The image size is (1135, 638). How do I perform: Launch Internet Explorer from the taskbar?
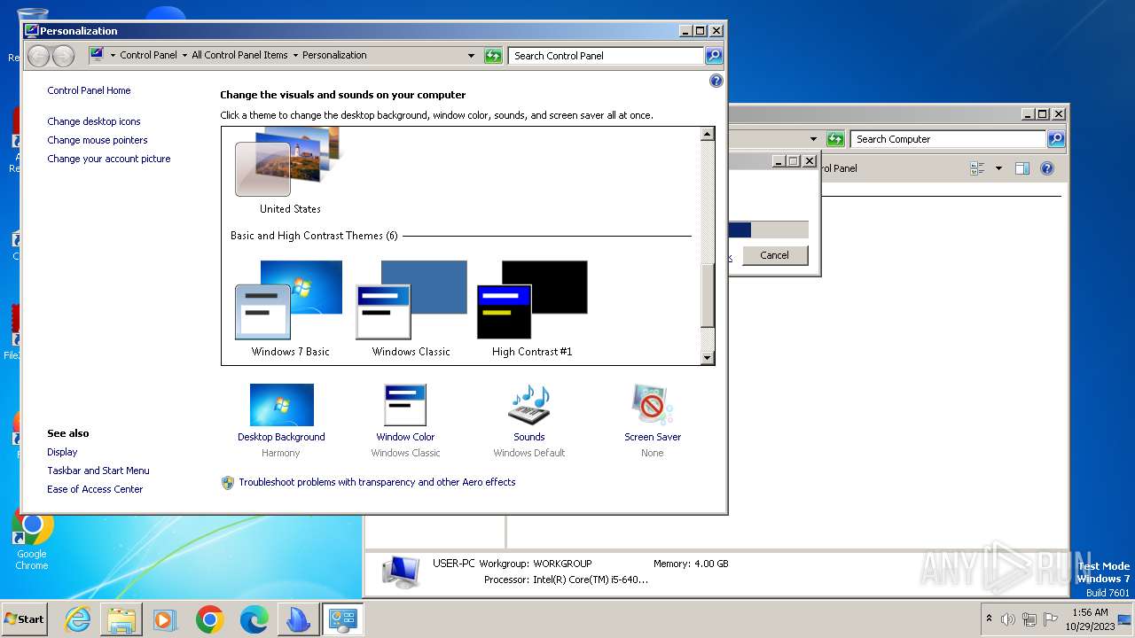pos(78,619)
